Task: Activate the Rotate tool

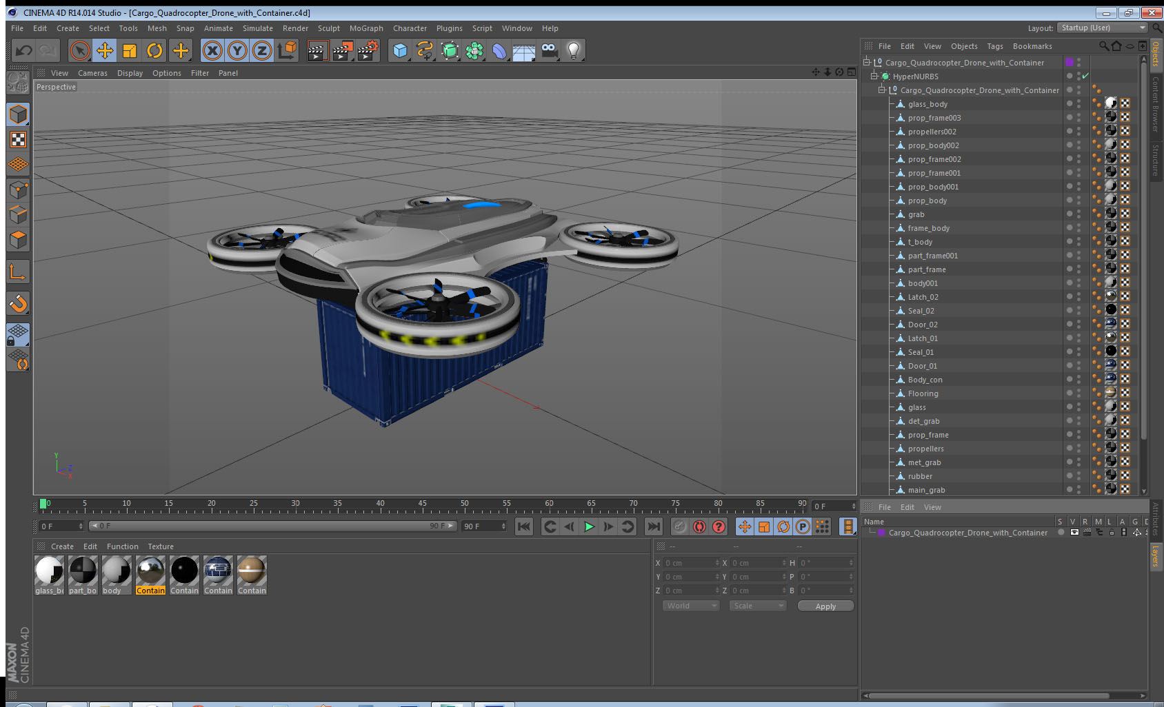Action: [x=155, y=50]
